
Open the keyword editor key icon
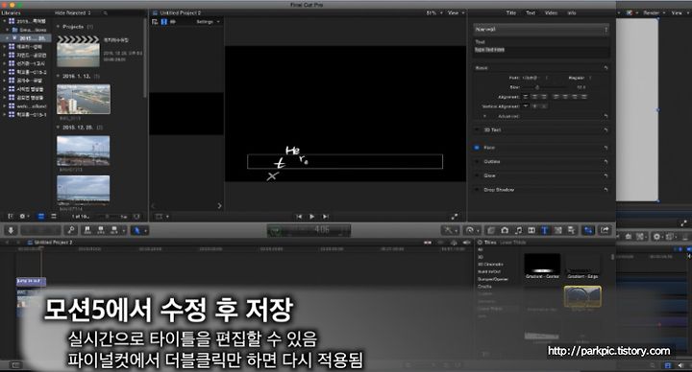[71, 230]
